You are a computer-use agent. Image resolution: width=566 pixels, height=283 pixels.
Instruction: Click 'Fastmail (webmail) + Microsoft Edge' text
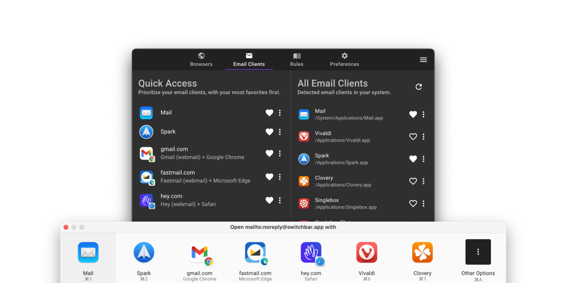[x=205, y=181]
